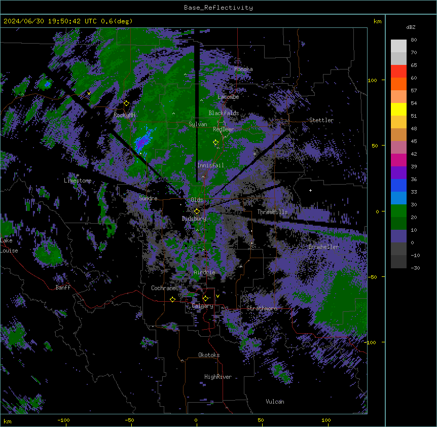This screenshot has width=437, height=427.
Task: Click the magenta 42 dBZ color swatch
Action: coord(398,160)
